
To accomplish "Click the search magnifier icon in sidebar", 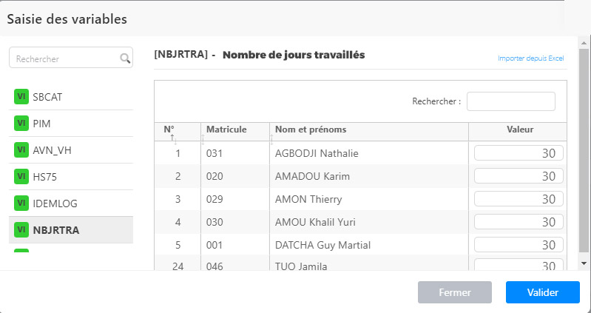I will 125,58.
